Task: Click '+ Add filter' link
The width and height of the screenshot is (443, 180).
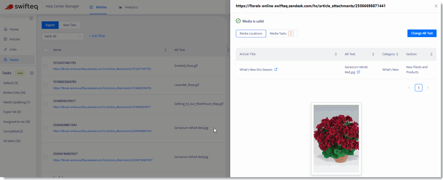Action: [97, 36]
